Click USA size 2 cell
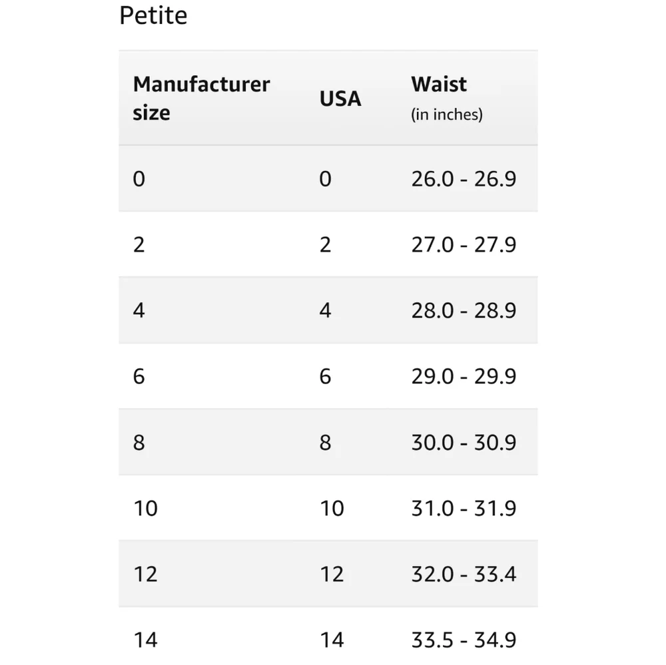Viewport: 666px width, 665px height. [x=325, y=245]
